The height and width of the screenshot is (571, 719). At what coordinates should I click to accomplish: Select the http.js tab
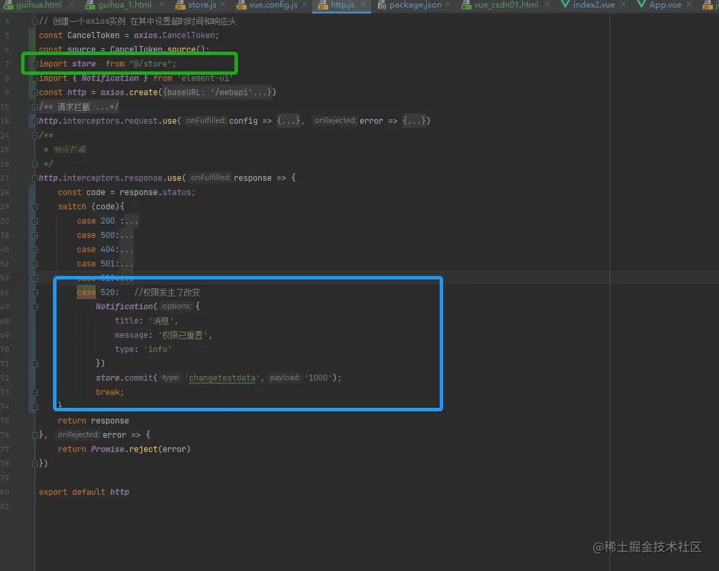(x=343, y=5)
